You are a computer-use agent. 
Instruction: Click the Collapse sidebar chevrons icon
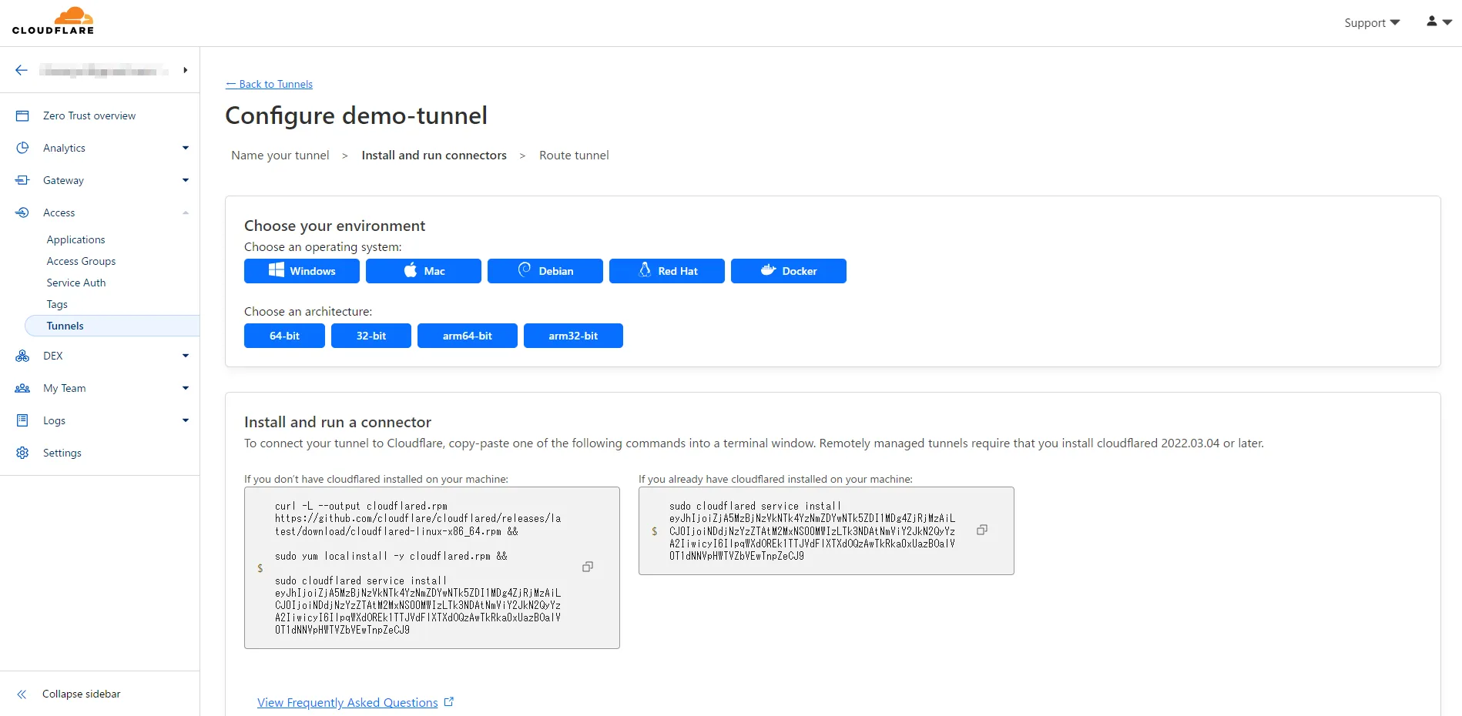pos(22,694)
